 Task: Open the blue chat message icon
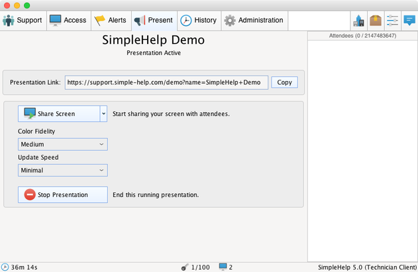point(409,21)
